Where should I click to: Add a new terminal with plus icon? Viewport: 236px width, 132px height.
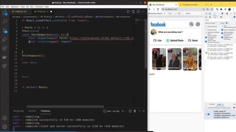point(122,111)
